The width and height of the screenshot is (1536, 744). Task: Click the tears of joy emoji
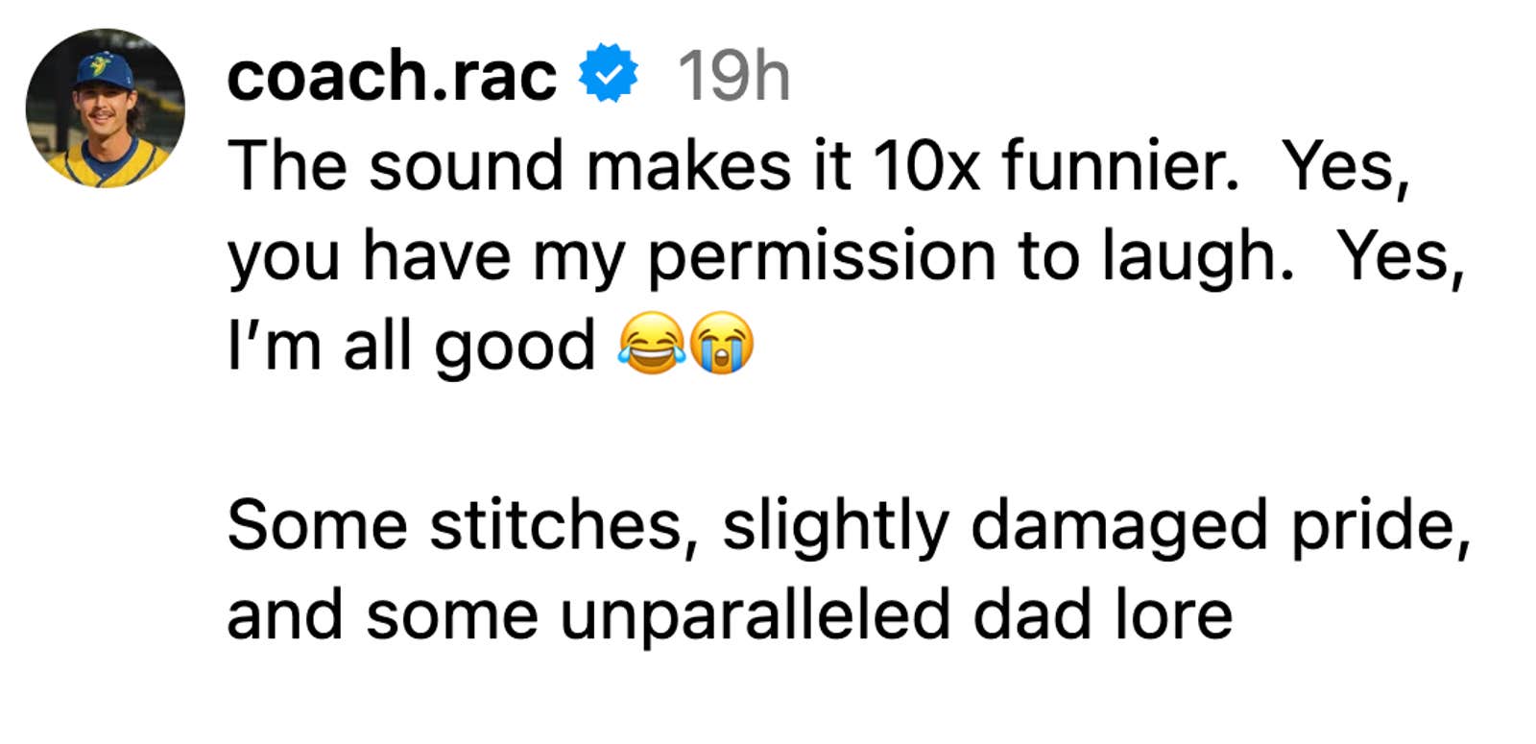(x=651, y=345)
